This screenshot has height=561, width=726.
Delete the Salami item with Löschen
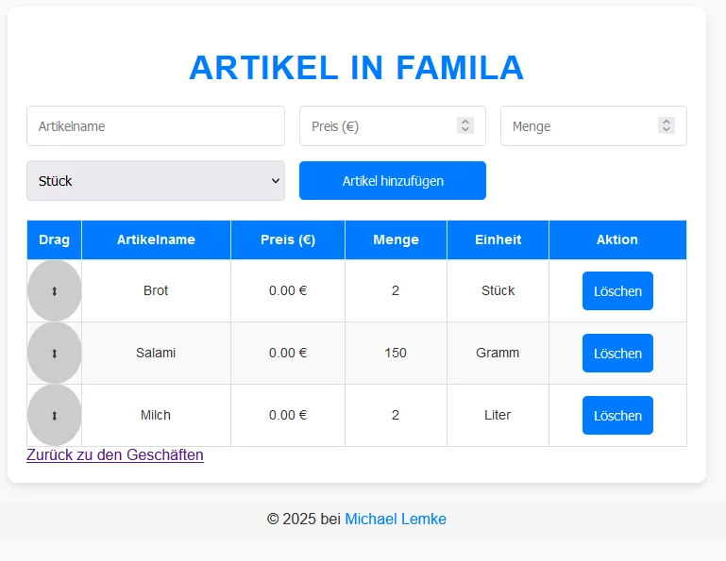click(x=617, y=354)
